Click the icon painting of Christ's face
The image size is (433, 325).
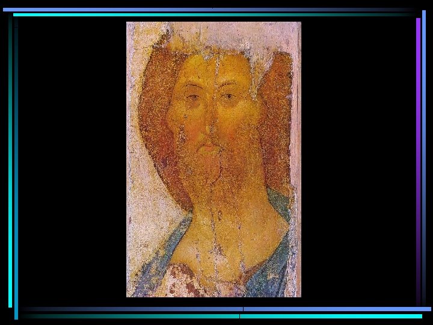(213, 159)
